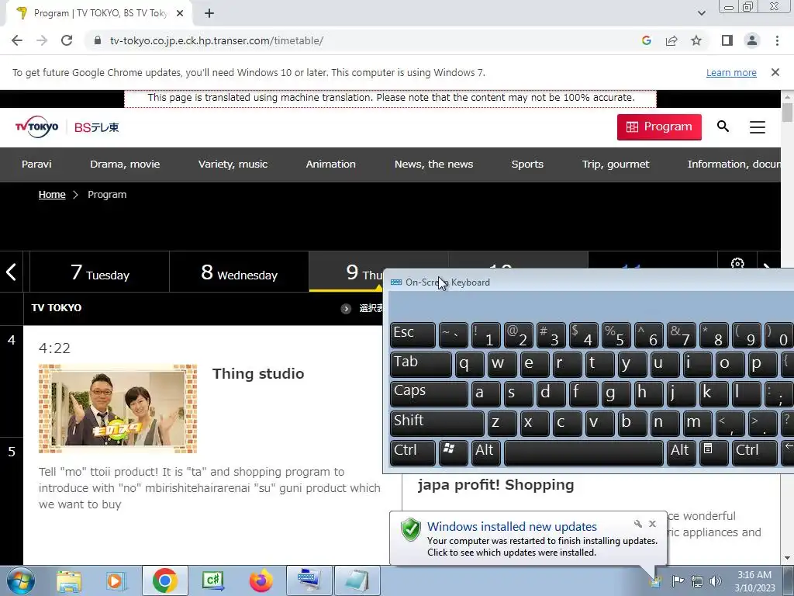Click the network tray icon
The height and width of the screenshot is (596, 794).
point(697,581)
